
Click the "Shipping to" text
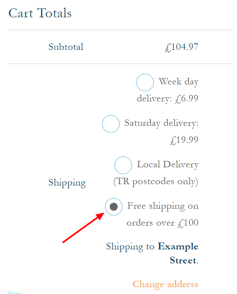coord(130,247)
